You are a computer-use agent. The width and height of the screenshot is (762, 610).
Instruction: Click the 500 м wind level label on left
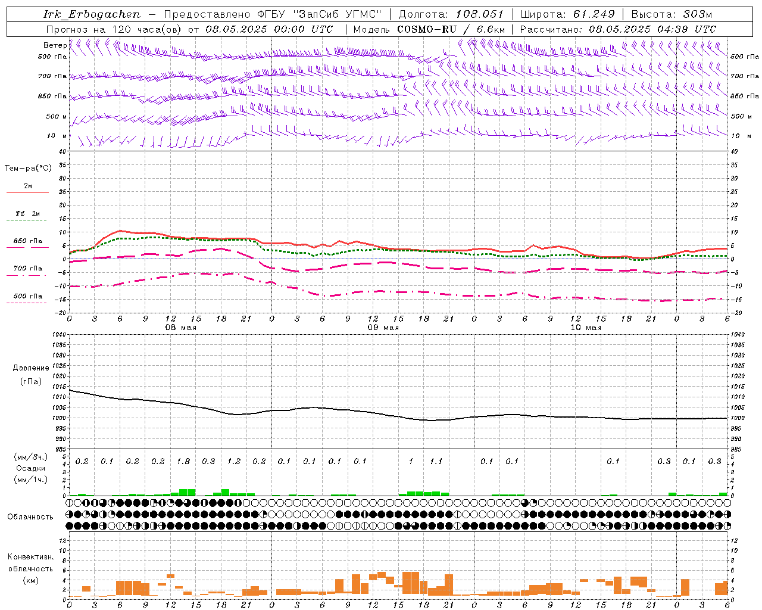coord(57,116)
